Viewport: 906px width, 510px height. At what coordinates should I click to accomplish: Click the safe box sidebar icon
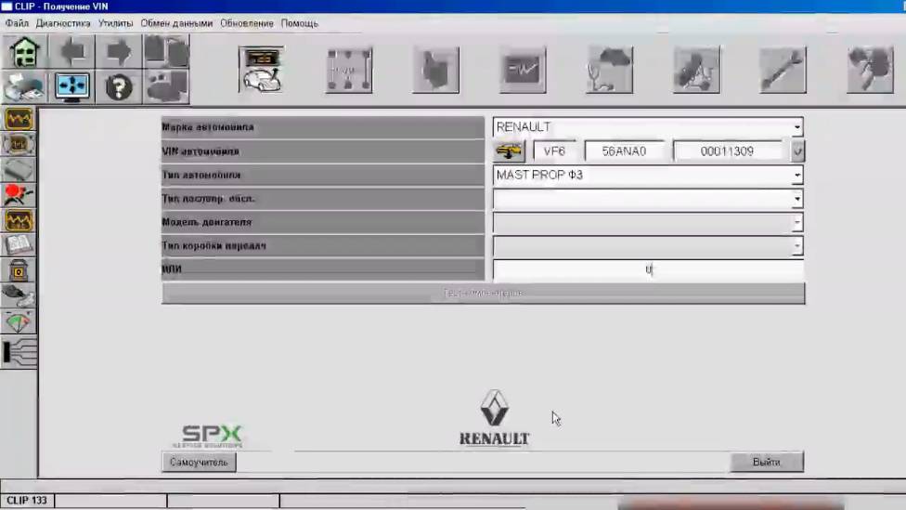pyautogui.click(x=19, y=270)
